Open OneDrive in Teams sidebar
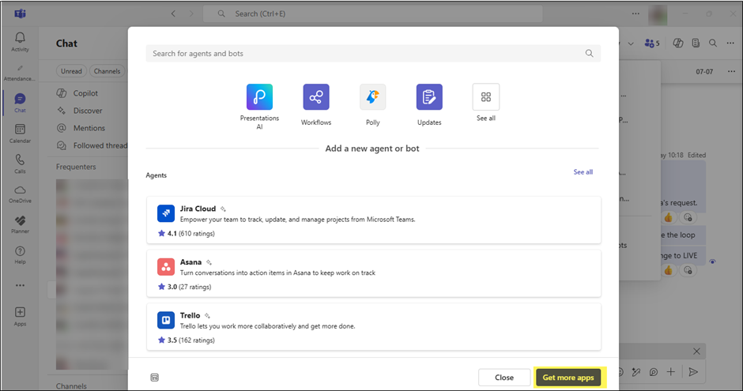Screen dimensions: 743x391 click(20, 194)
